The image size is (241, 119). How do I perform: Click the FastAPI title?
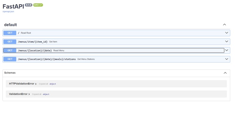click(x=13, y=7)
